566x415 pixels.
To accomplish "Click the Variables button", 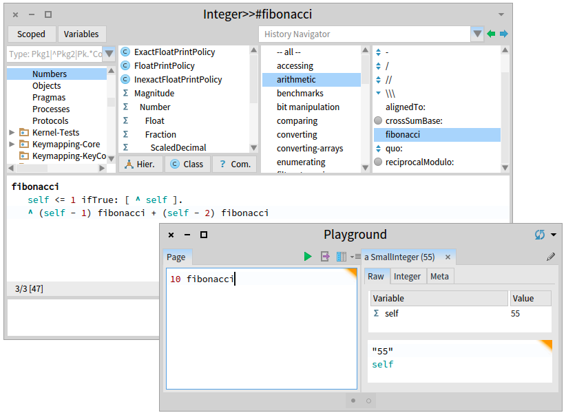I will click(81, 34).
